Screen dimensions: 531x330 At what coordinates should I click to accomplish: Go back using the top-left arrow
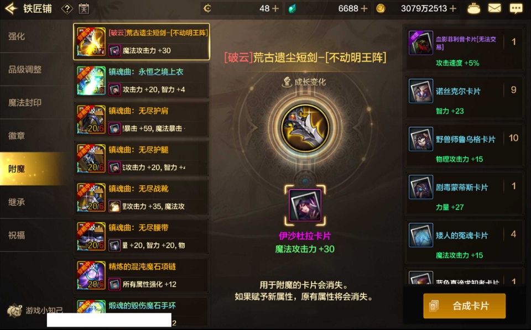(11, 8)
